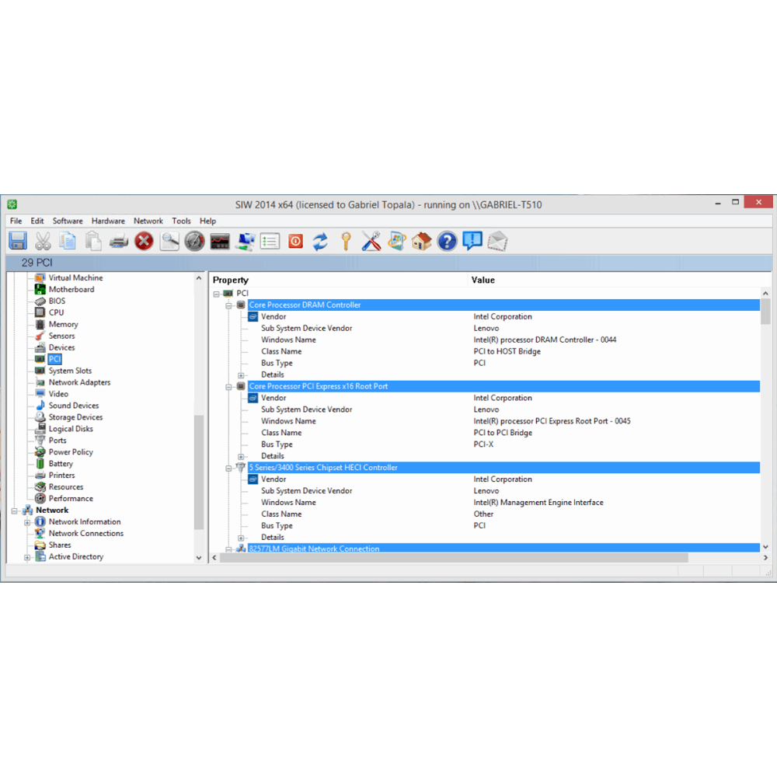777x777 pixels.
Task: Open the Edit menu
Action: (x=37, y=221)
